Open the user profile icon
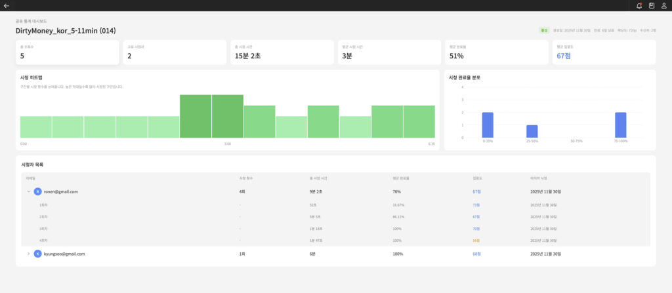The width and height of the screenshot is (672, 293). [x=664, y=5]
